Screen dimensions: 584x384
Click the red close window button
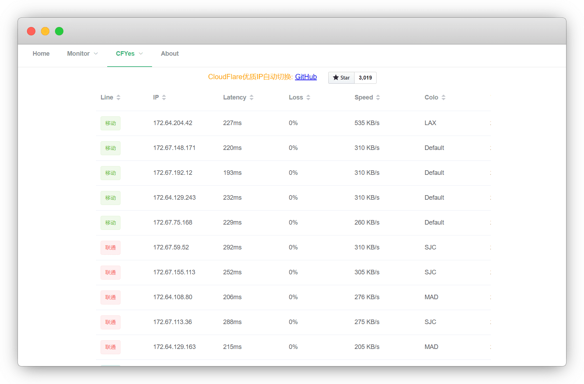pos(31,31)
